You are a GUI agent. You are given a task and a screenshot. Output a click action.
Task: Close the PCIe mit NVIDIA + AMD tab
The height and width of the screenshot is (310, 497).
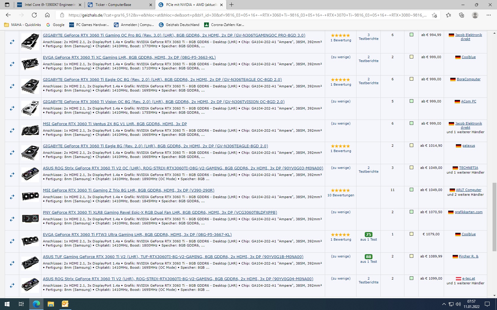221,5
